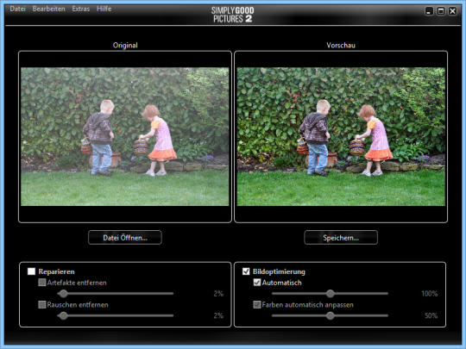Open the Extras menu
Viewport: 466px width, 349px height.
point(81,9)
